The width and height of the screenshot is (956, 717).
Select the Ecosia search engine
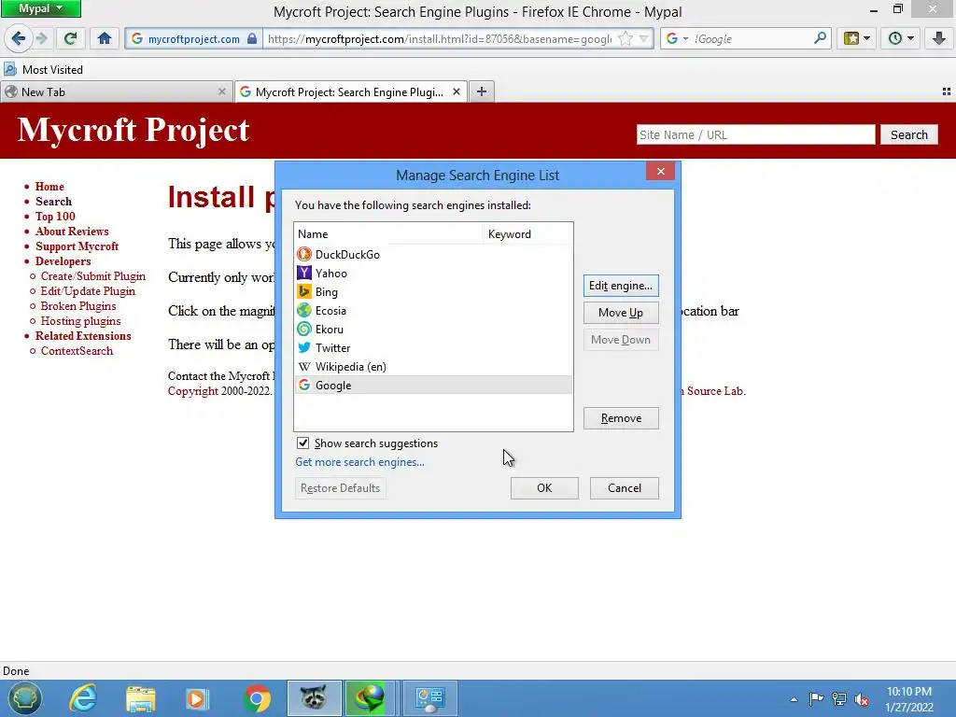click(x=433, y=310)
